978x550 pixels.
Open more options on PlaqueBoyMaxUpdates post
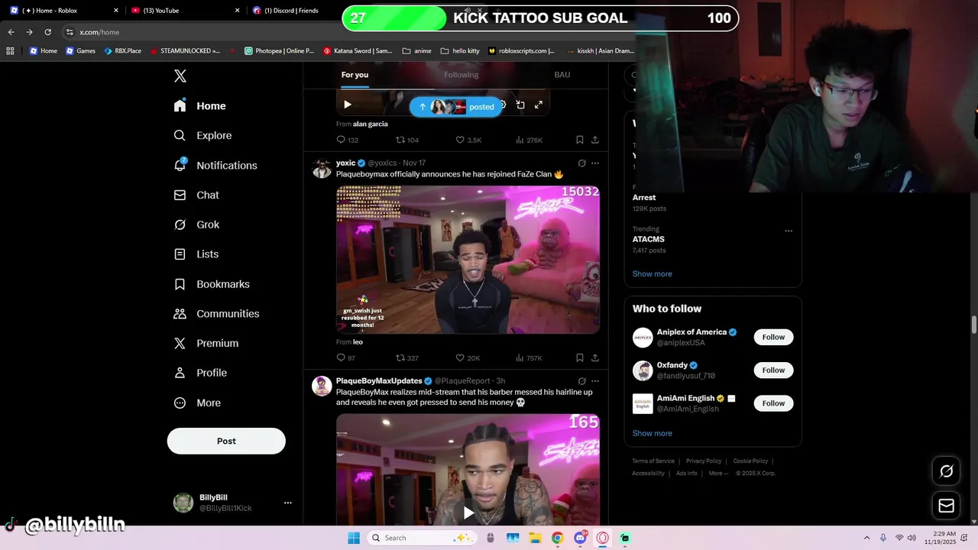tap(595, 380)
